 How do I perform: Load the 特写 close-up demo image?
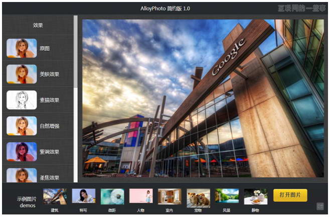pos(84,196)
